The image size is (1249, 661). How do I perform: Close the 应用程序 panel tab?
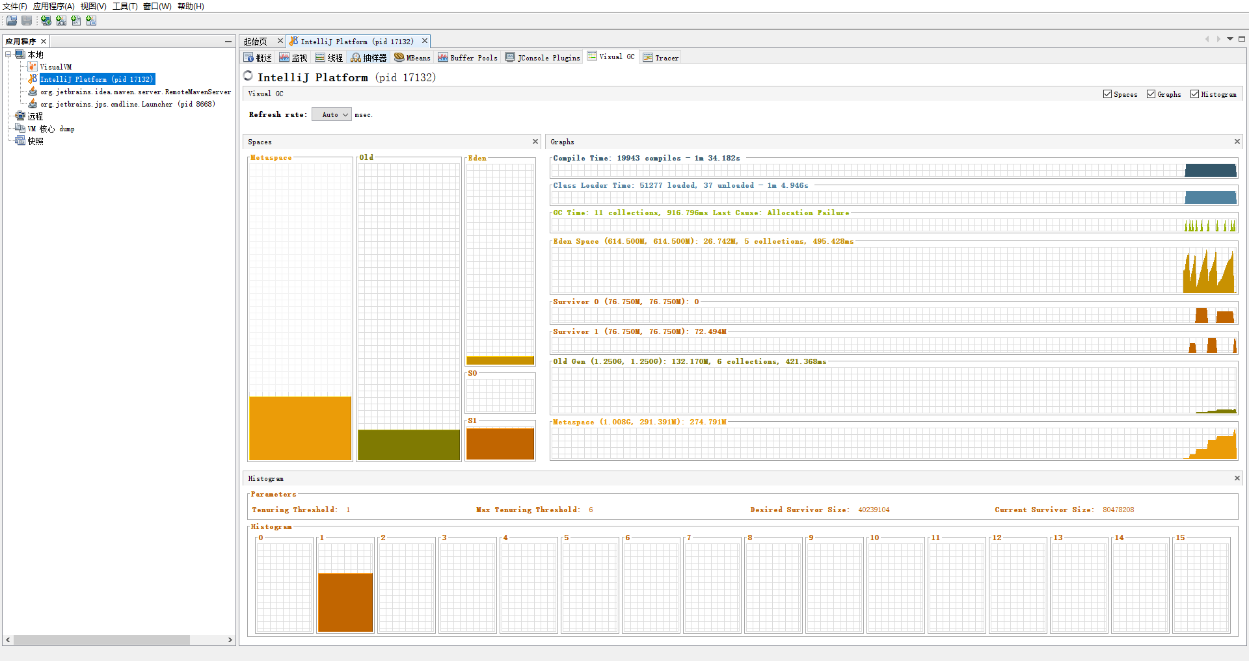(44, 42)
